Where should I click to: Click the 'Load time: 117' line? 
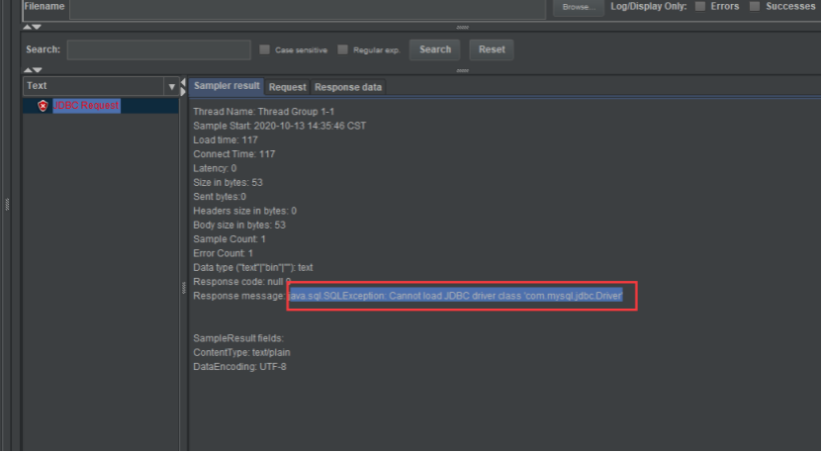(x=226, y=140)
